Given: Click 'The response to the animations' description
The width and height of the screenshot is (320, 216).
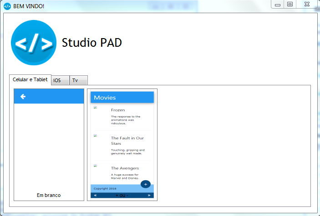Looking at the screenshot, I should pyautogui.click(x=126, y=120).
